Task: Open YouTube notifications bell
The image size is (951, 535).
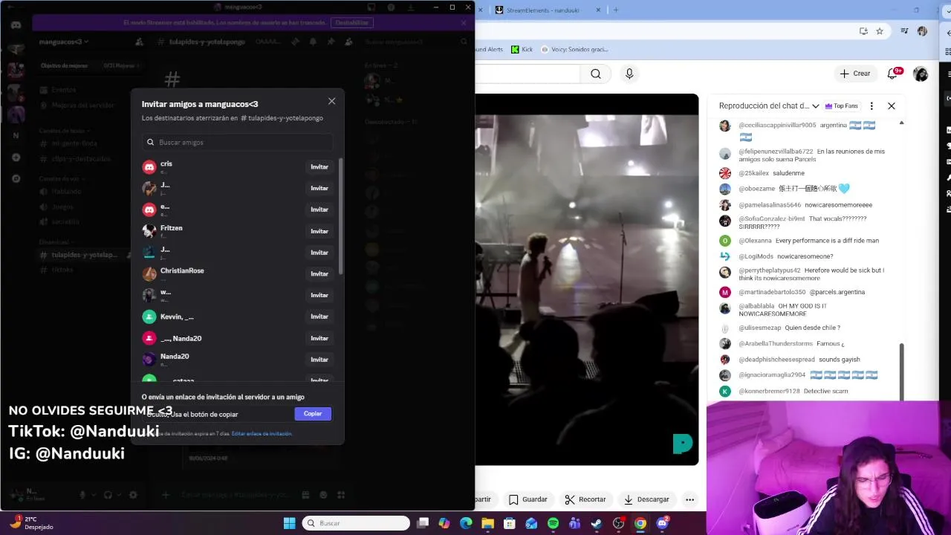Action: click(x=894, y=74)
